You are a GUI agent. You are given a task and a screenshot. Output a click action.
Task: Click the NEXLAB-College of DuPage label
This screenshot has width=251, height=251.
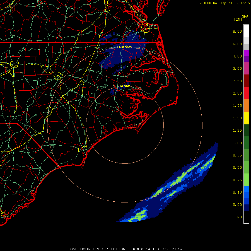[223, 3]
